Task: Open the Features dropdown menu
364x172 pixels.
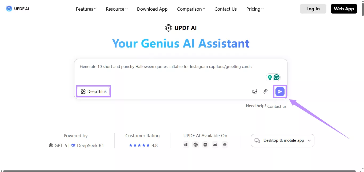Action: click(86, 9)
